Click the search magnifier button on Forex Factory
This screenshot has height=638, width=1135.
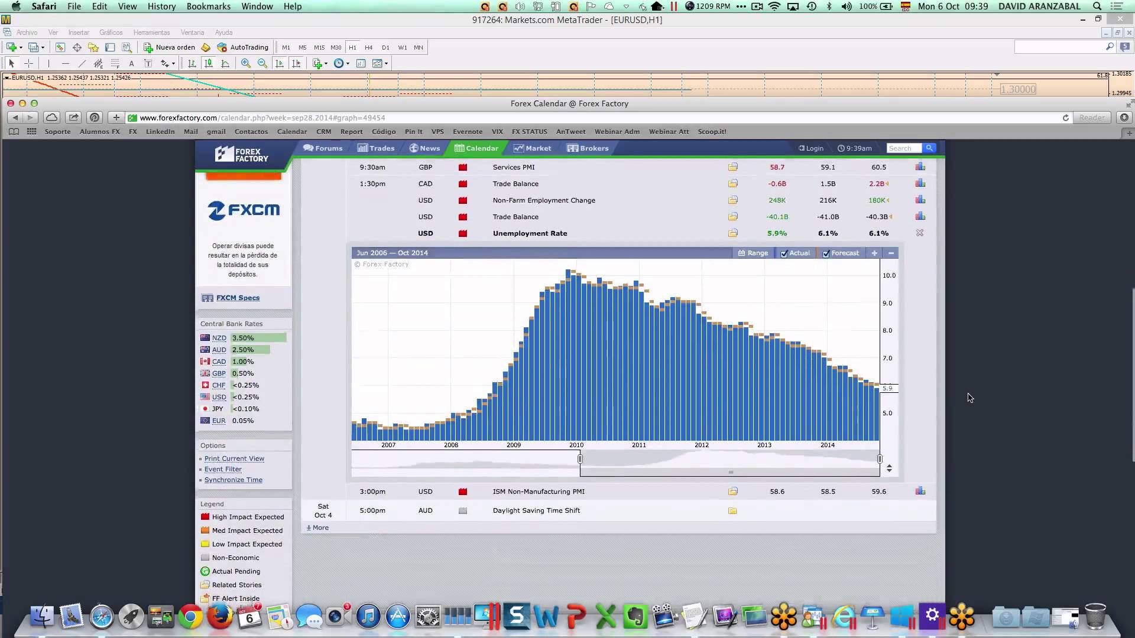(x=929, y=148)
